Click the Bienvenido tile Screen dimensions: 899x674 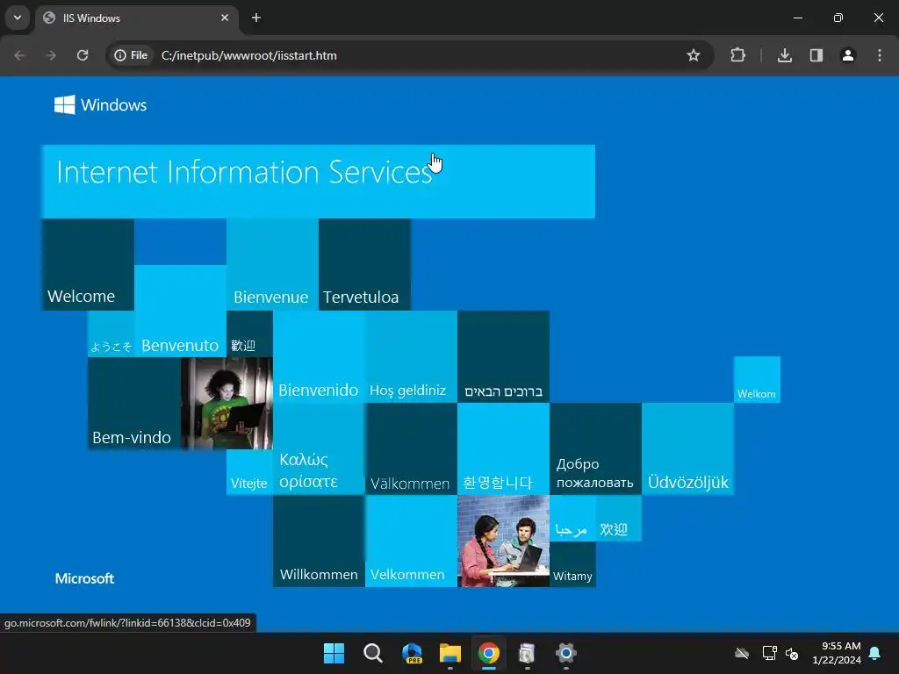319,356
